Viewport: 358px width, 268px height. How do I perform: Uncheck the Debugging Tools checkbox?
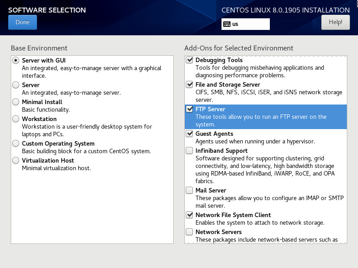(189, 60)
